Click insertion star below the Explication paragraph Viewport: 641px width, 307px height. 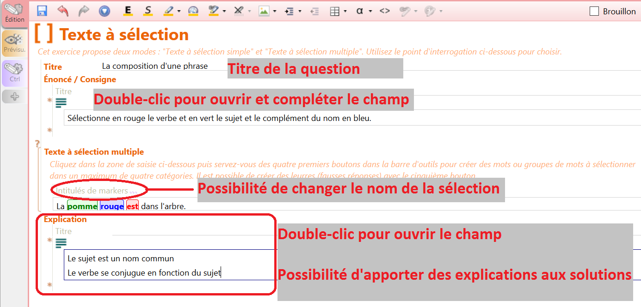click(x=49, y=285)
